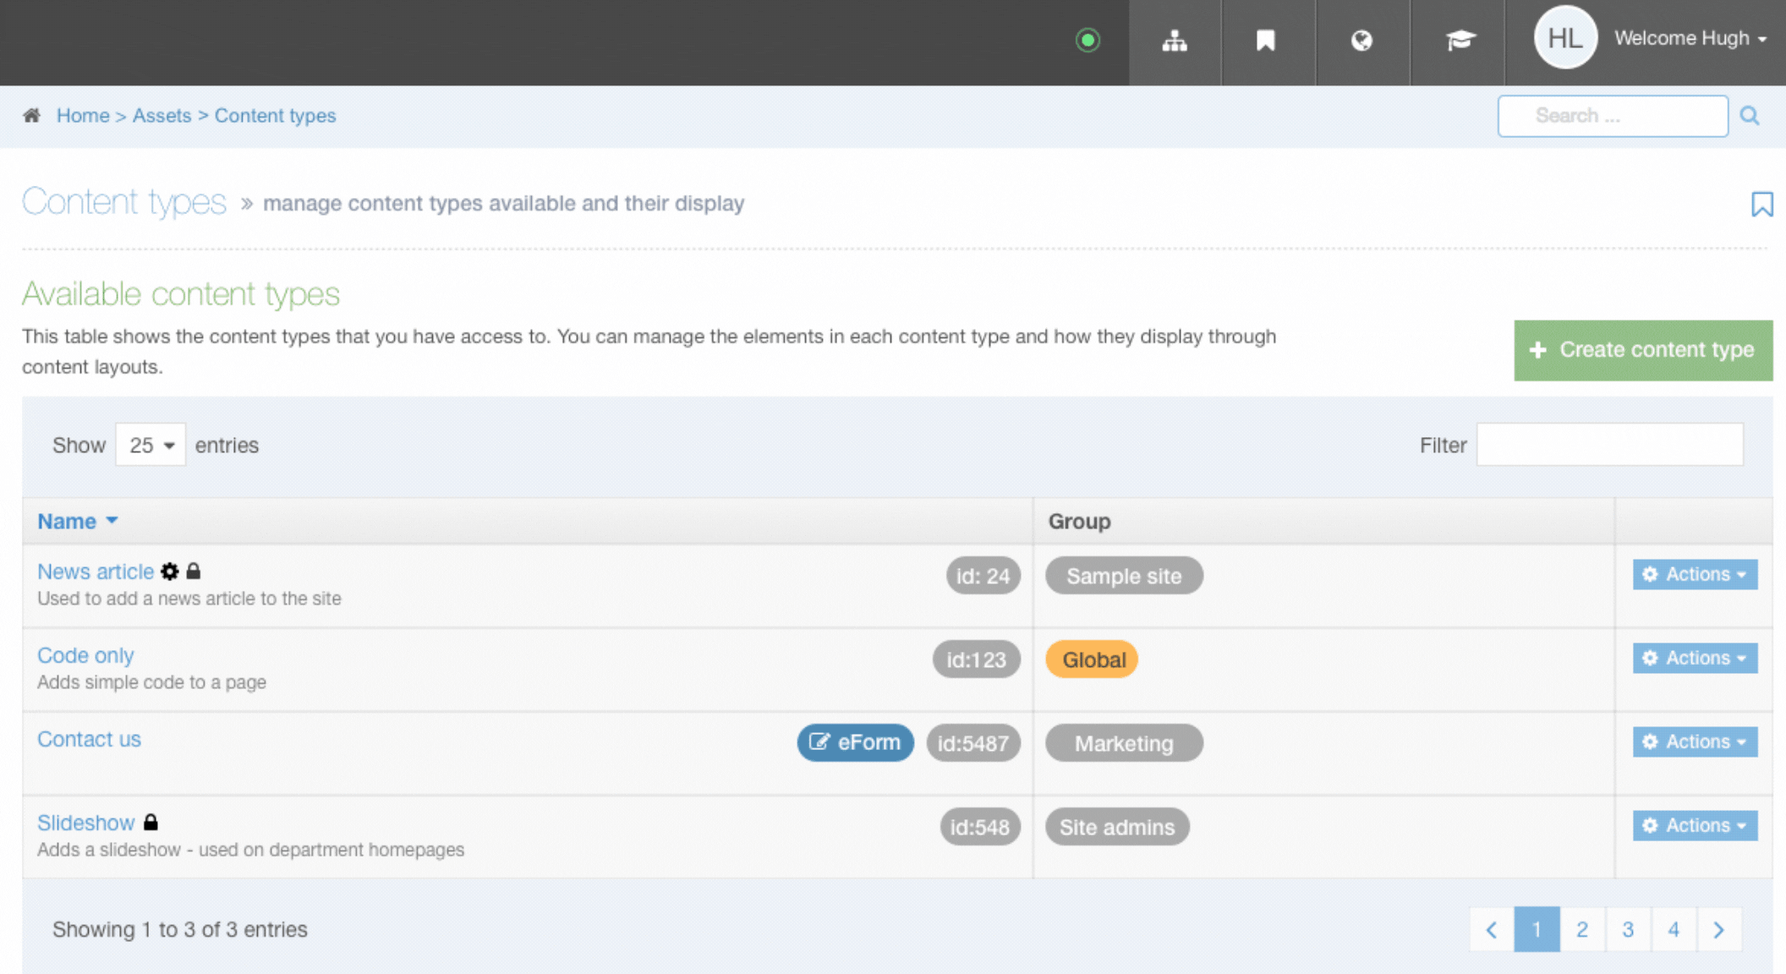The image size is (1786, 974).
Task: Click the globe icon in header
Action: 1361,41
